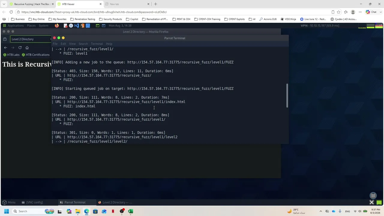Open the green terminal launcher in Parrot panel

pyautogui.click(x=97, y=25)
